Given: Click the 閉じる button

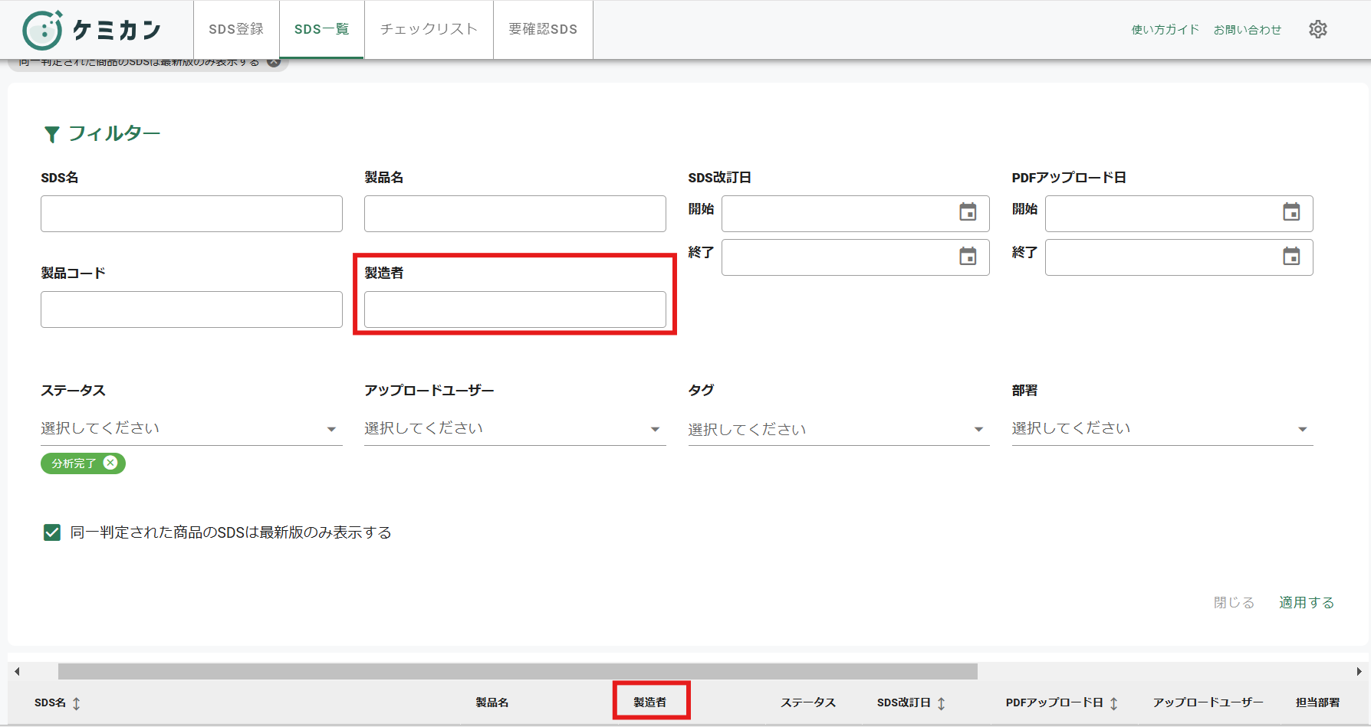Looking at the screenshot, I should coord(1234,602).
